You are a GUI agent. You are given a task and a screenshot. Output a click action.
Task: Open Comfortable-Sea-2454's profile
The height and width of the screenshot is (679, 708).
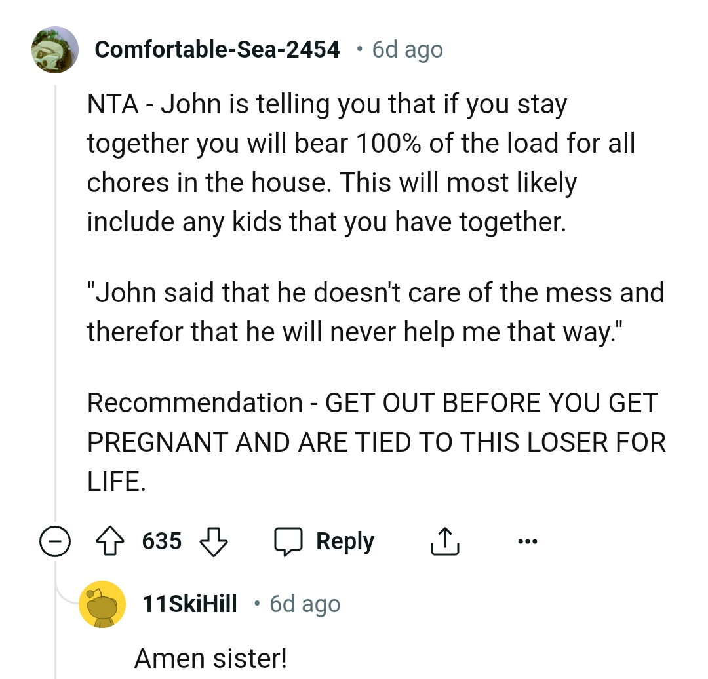tap(218, 49)
